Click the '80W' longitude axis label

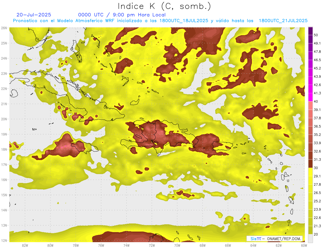coord(50,245)
